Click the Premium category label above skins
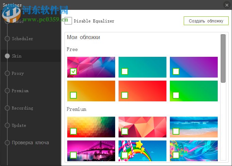The width and height of the screenshot is (232, 166). 76,110
